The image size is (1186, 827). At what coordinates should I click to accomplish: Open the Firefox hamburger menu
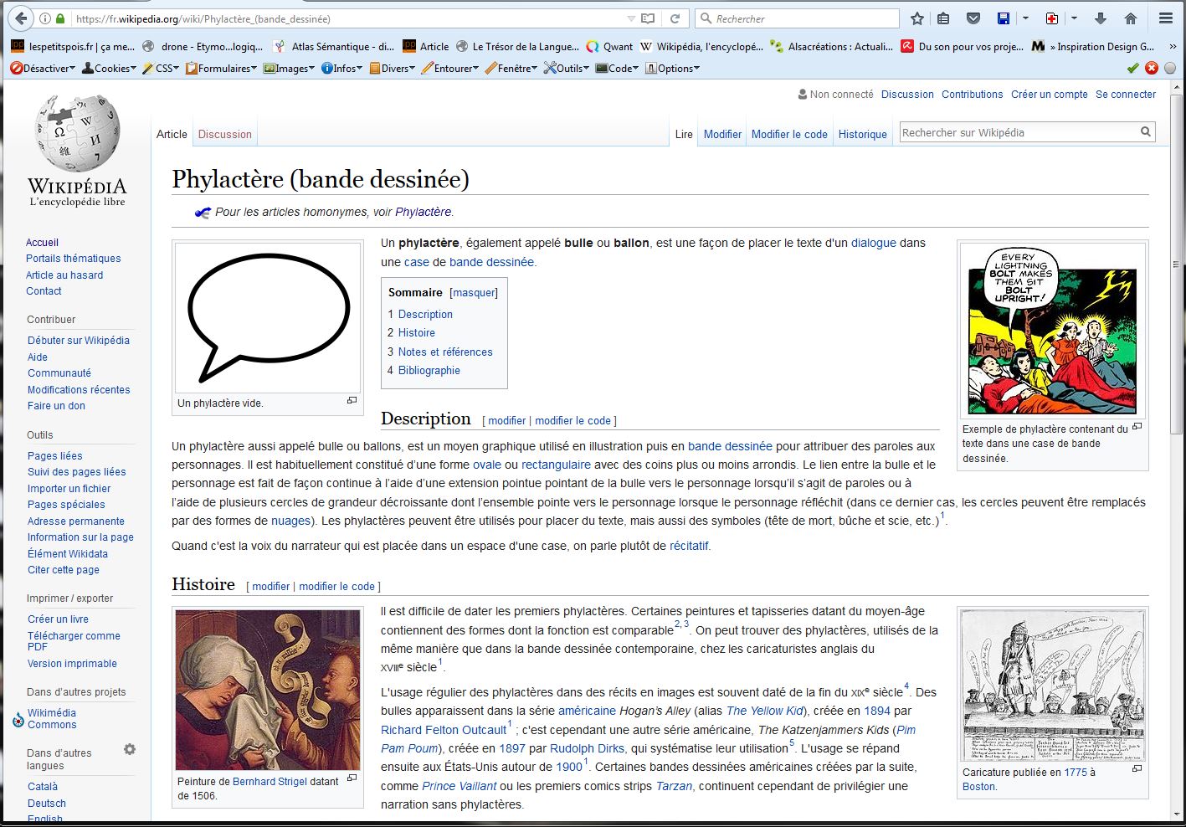point(1165,18)
